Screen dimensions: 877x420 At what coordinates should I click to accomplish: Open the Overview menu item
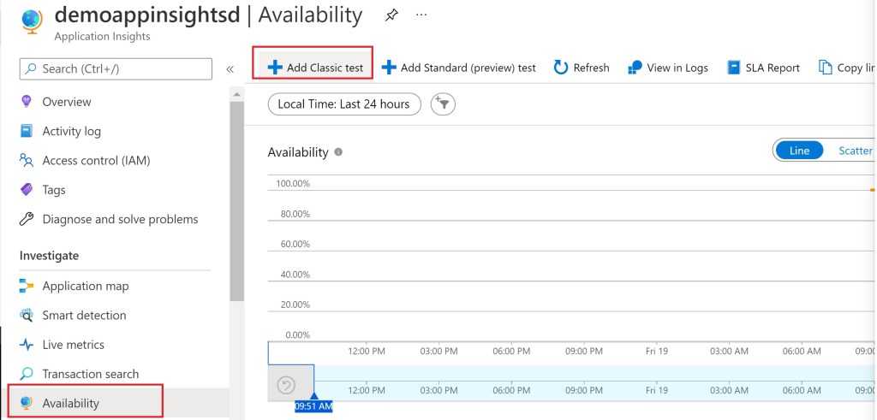(66, 102)
